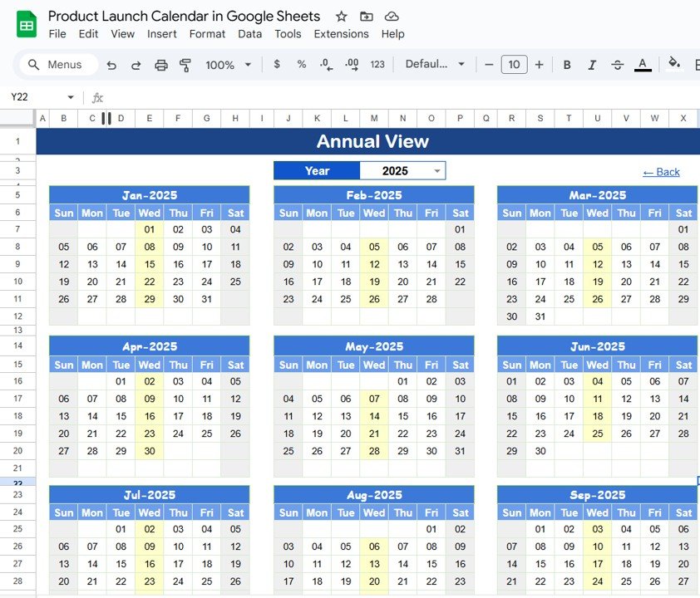This screenshot has width=700, height=598.
Task: Select the Jul-2025 month header
Action: tap(149, 495)
